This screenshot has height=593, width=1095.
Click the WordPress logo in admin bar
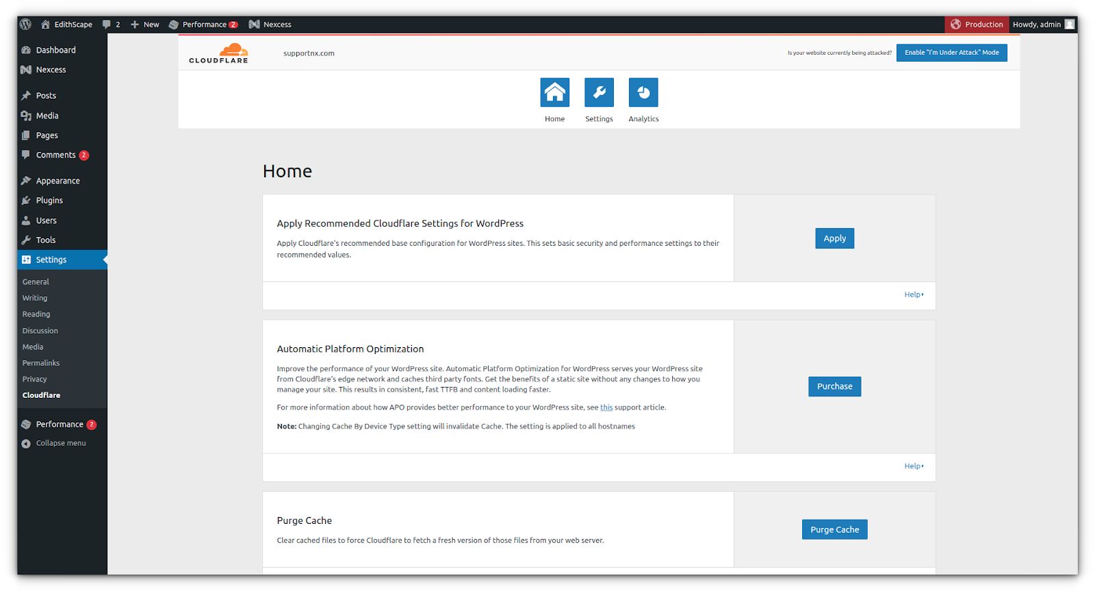[x=25, y=24]
